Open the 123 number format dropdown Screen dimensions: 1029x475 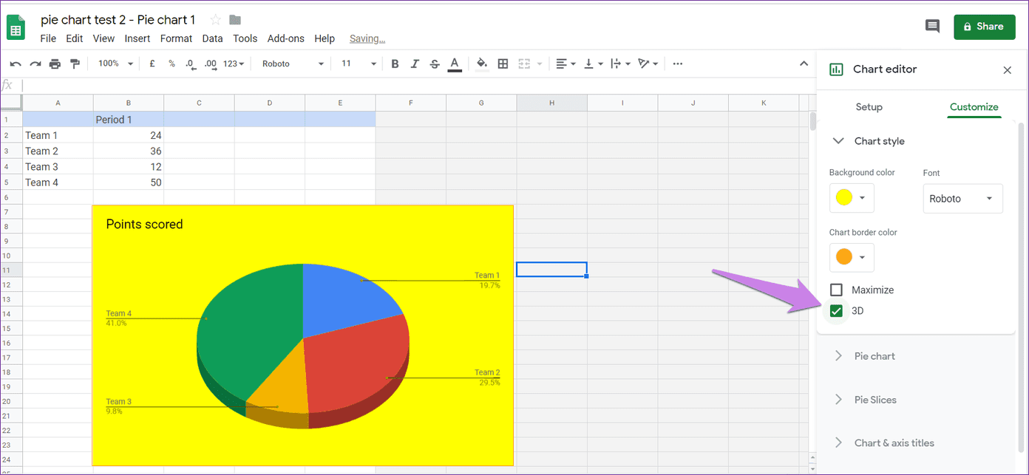click(x=234, y=64)
